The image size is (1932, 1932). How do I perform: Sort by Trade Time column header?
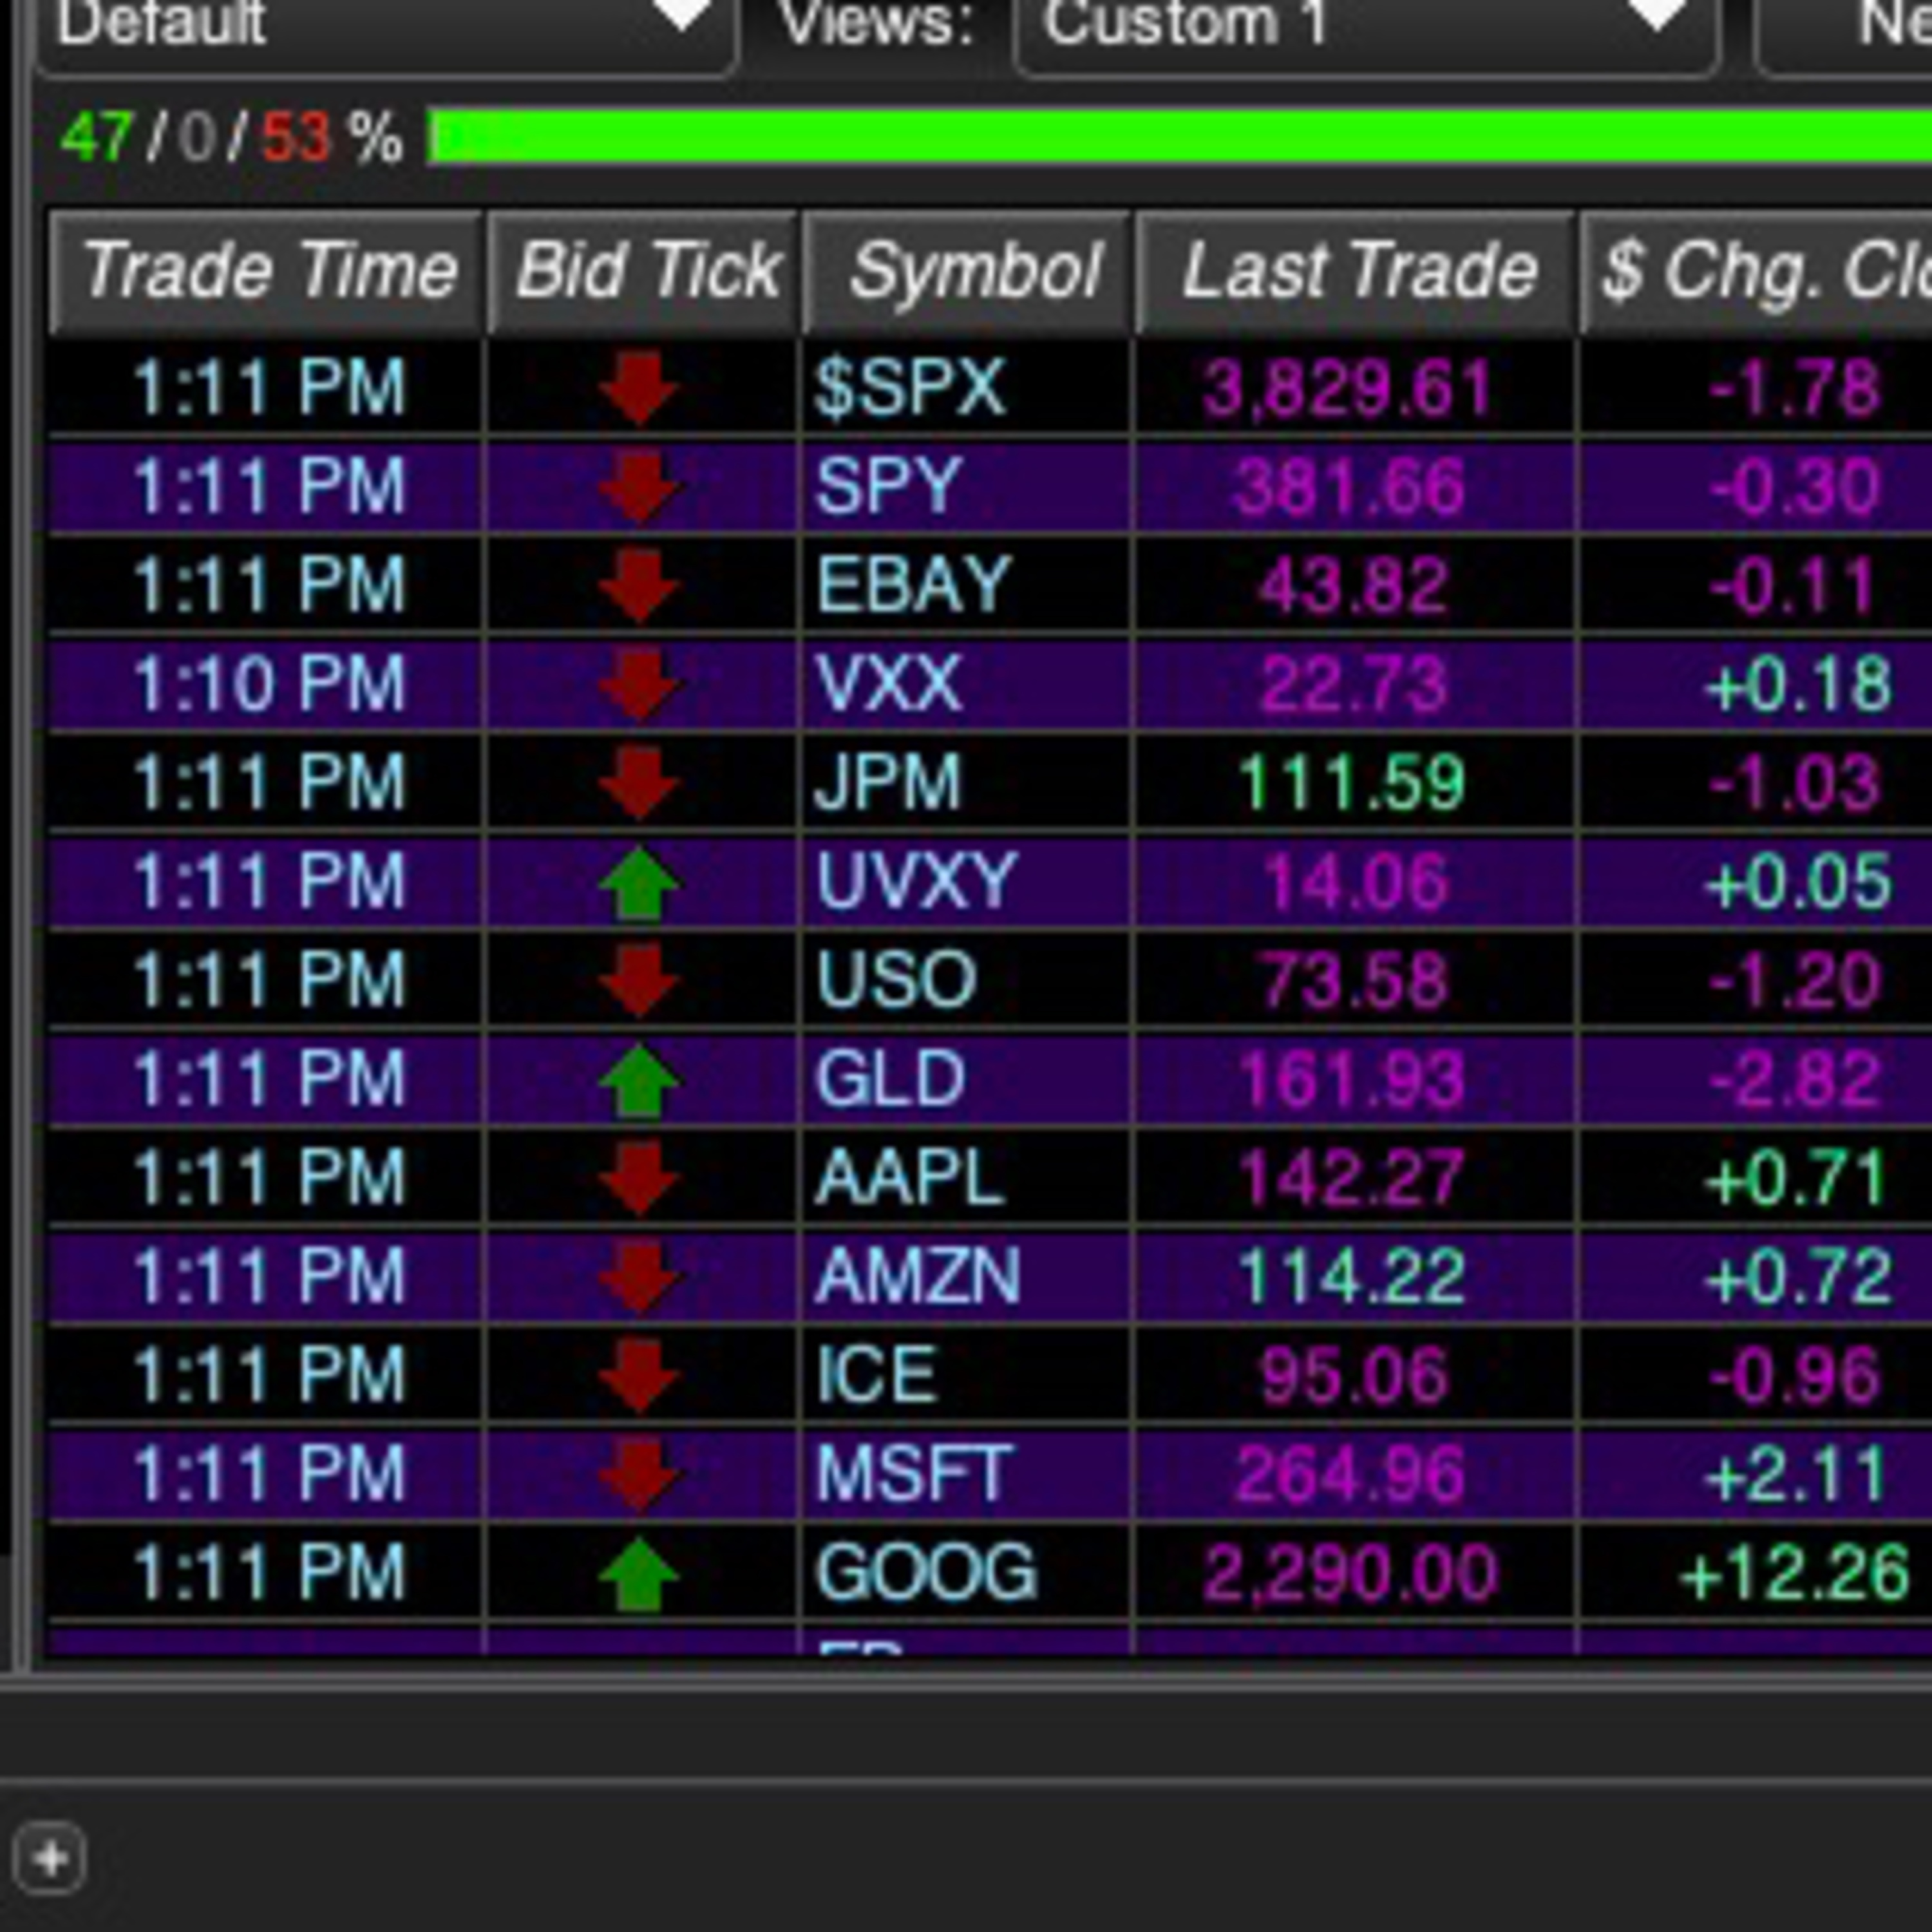[266, 271]
